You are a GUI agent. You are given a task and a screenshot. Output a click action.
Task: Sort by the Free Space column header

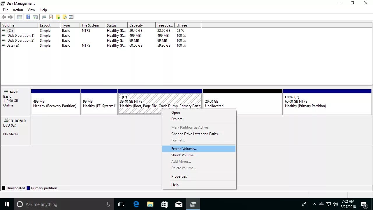coord(165,25)
